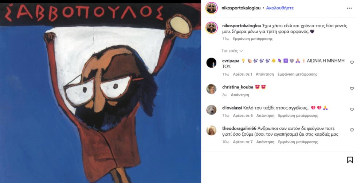The image size is (357, 183).
Task: Open nikosportokaloglou avatar in post header
Action: click(212, 8)
